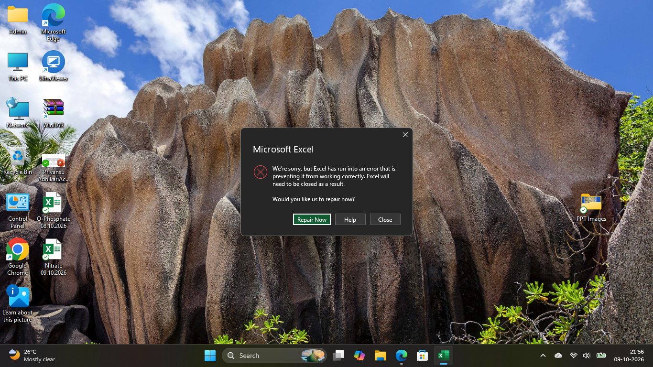Open Microsoft Store from the taskbar

(423, 356)
